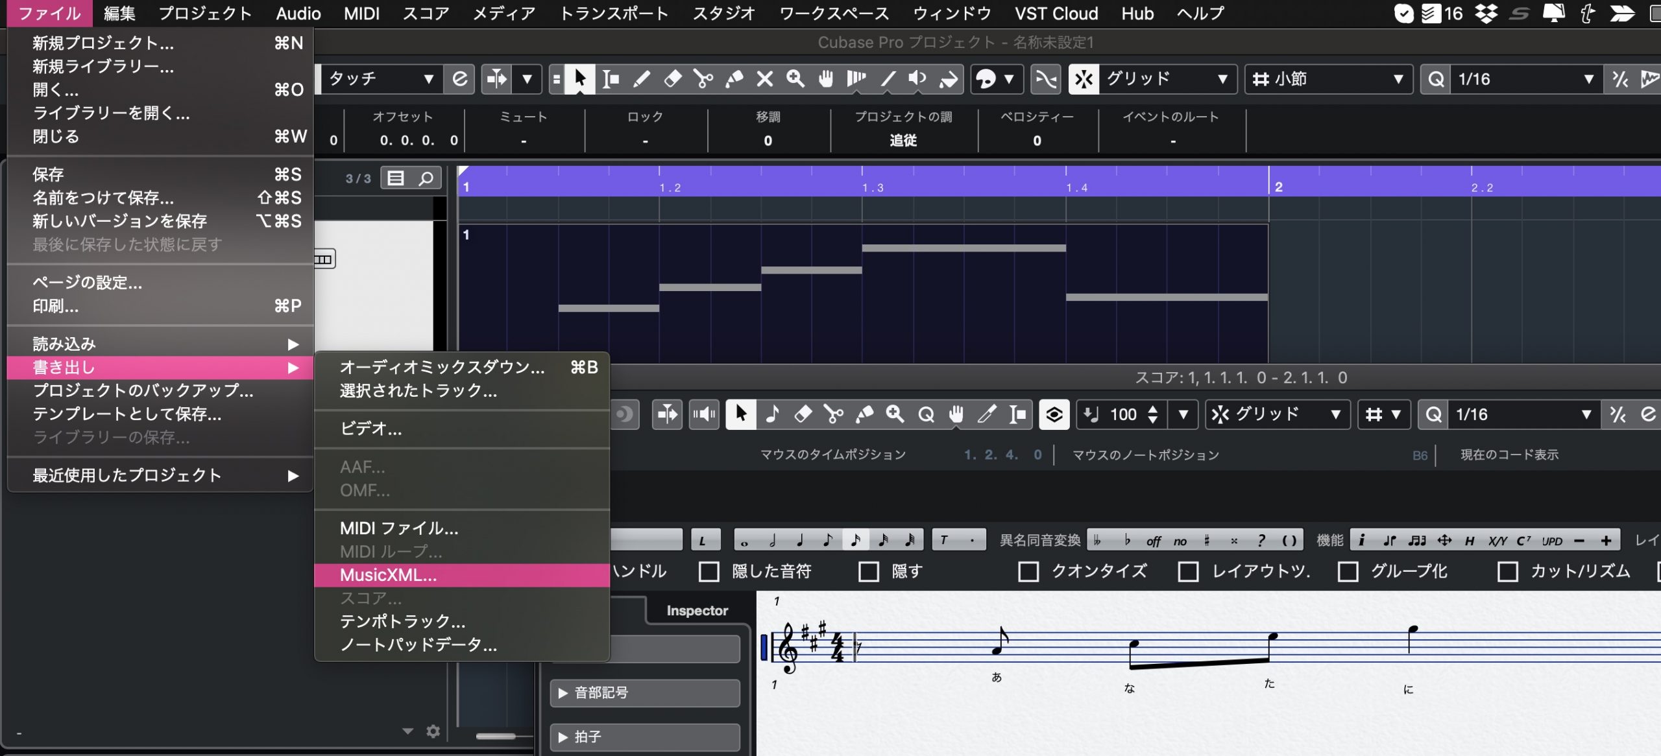Click the note insert tool in score toolbar
Screen dimensions: 1661x756
(772, 414)
